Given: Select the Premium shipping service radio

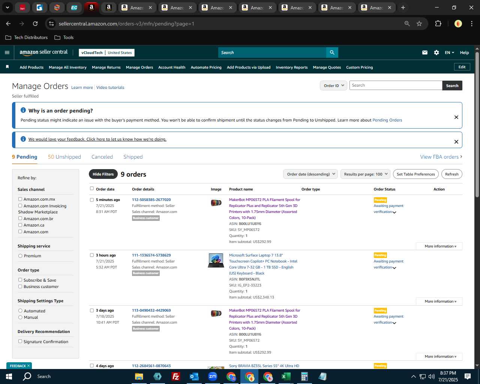Looking at the screenshot, I should pos(20,256).
